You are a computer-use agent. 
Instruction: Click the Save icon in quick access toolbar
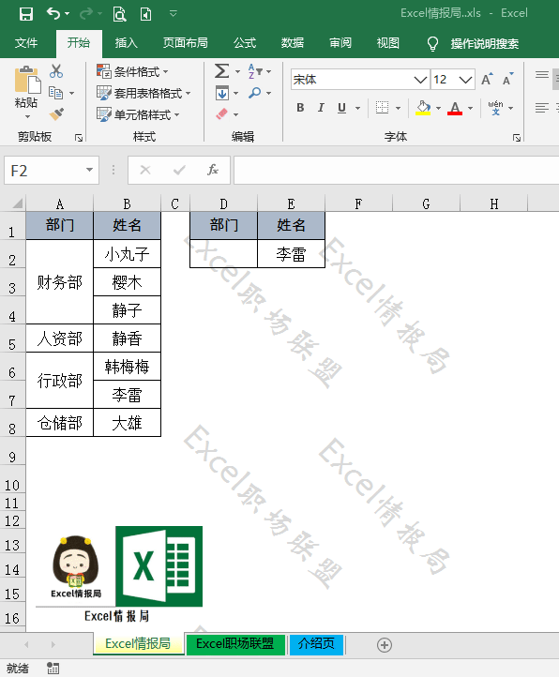tap(26, 14)
